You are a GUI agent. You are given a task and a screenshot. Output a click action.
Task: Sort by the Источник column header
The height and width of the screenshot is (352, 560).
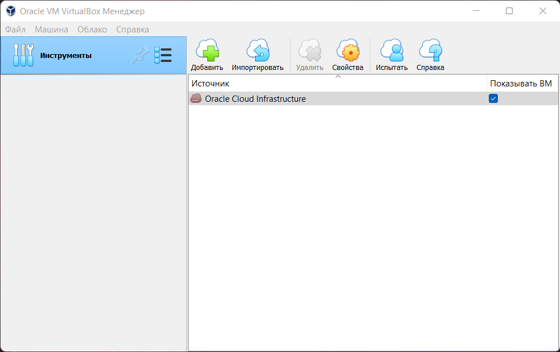point(336,83)
